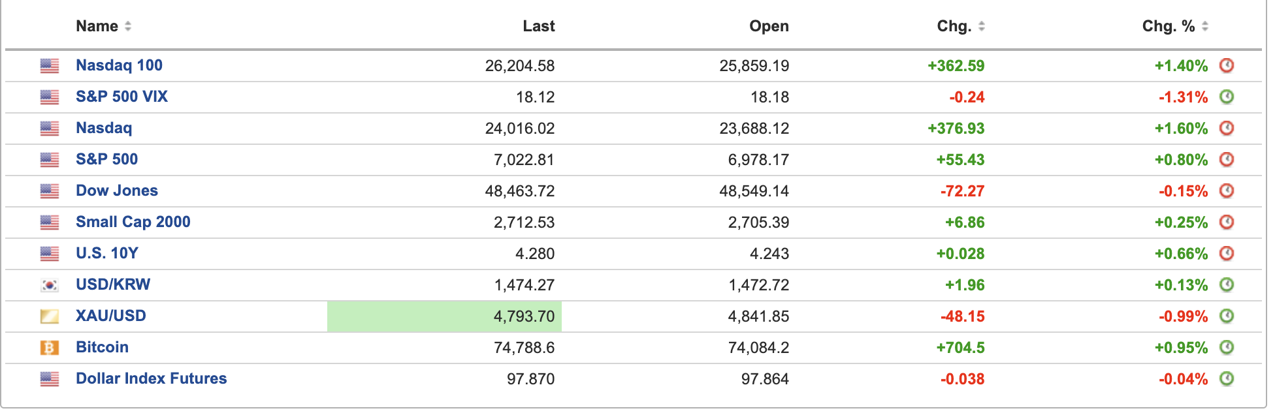Open the Bitcoin quote link
1275x415 pixels.
[x=102, y=347]
